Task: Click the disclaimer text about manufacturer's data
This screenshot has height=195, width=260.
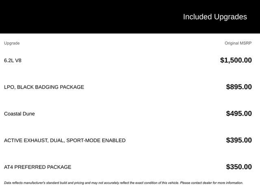Action: (x=123, y=183)
